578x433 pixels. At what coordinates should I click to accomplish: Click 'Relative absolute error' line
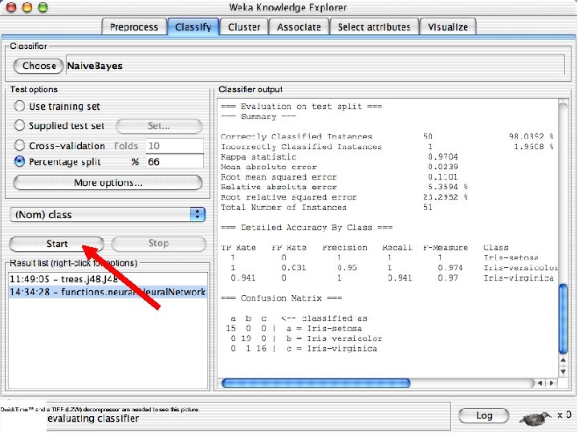pos(344,187)
